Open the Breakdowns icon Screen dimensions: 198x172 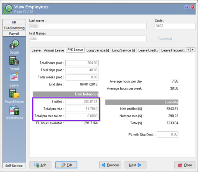point(14,110)
